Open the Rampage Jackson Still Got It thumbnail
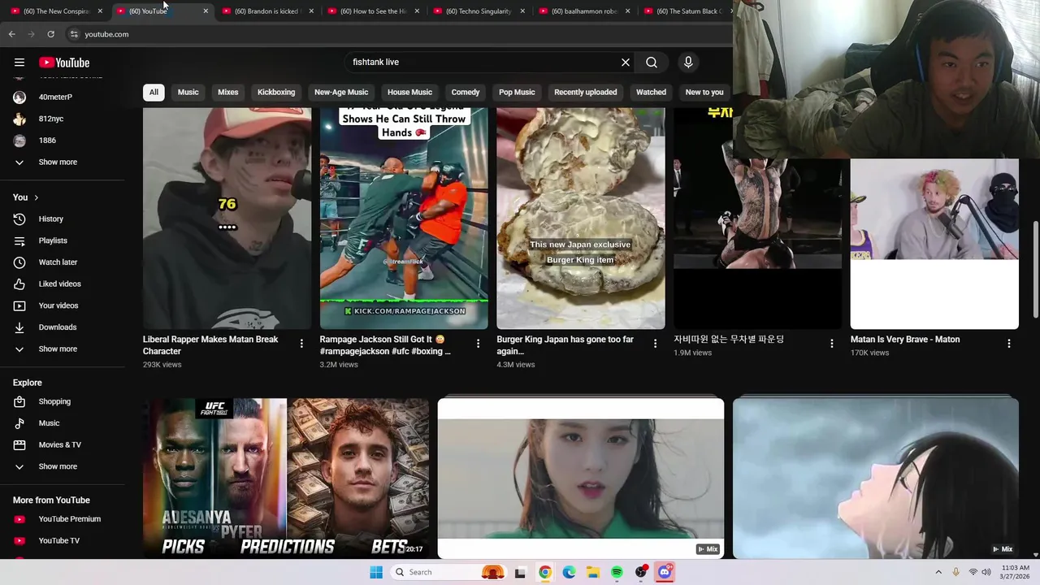 pyautogui.click(x=404, y=218)
